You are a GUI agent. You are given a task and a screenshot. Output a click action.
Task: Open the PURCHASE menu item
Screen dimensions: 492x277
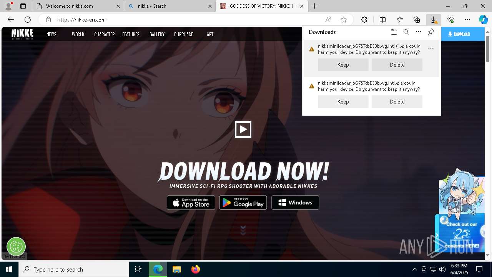click(183, 34)
